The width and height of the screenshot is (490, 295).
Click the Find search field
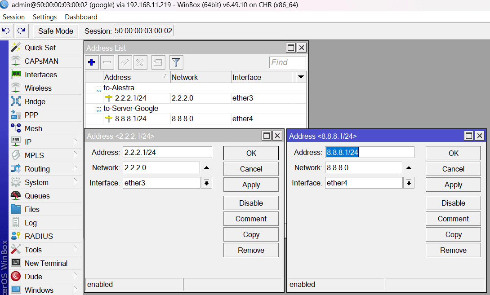click(287, 62)
